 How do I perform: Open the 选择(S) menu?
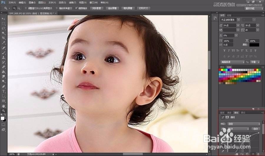click(x=62, y=3)
